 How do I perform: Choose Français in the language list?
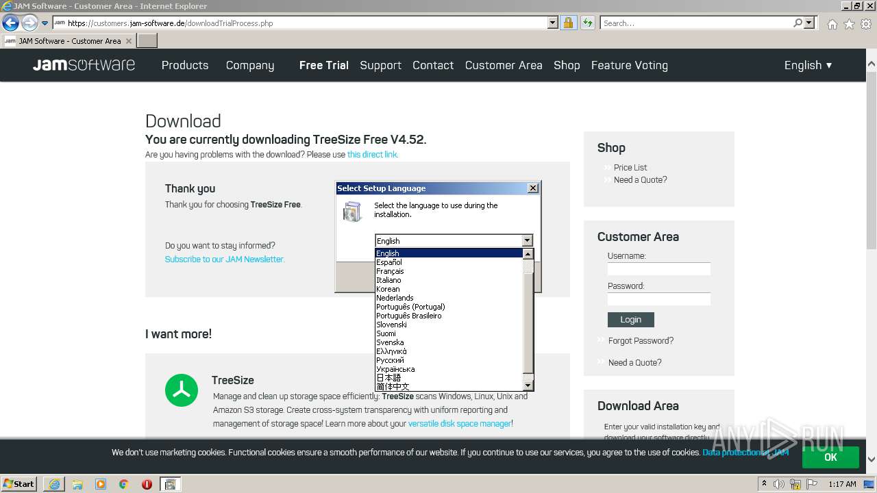pyautogui.click(x=449, y=271)
